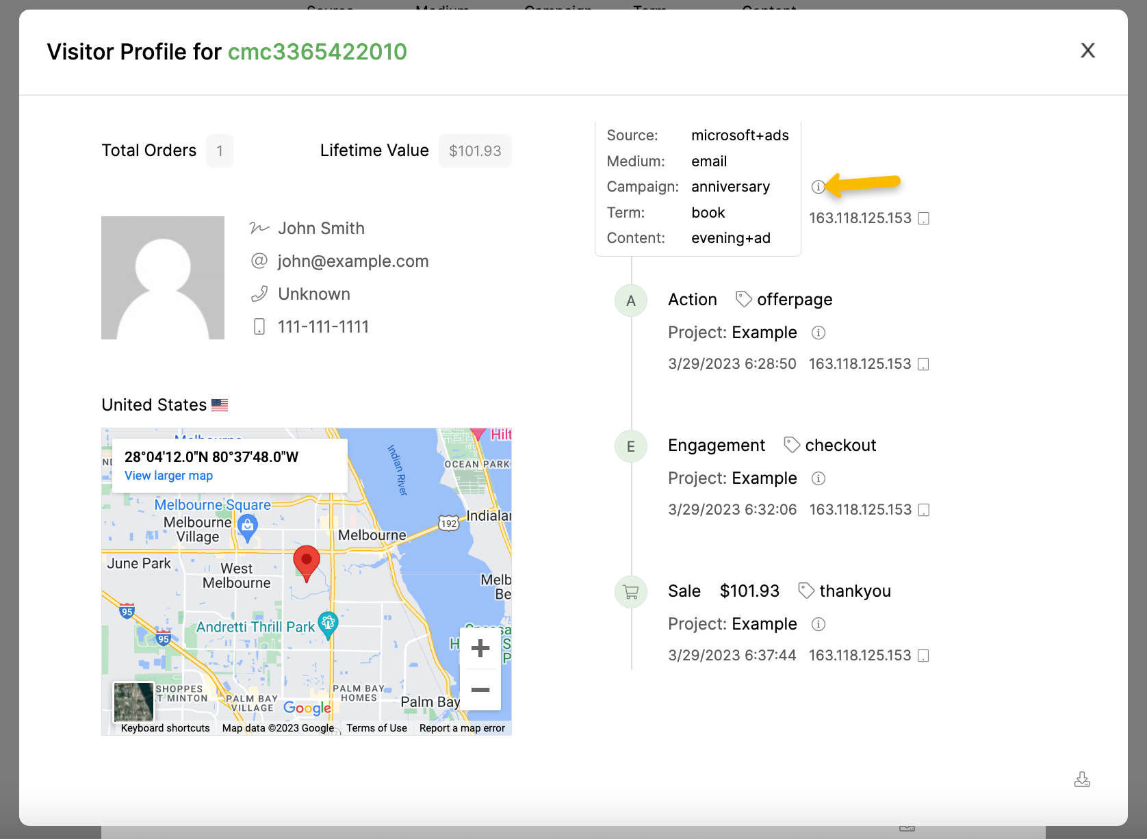1147x839 pixels.
Task: Click the info icon next to Action project
Action: [818, 333]
